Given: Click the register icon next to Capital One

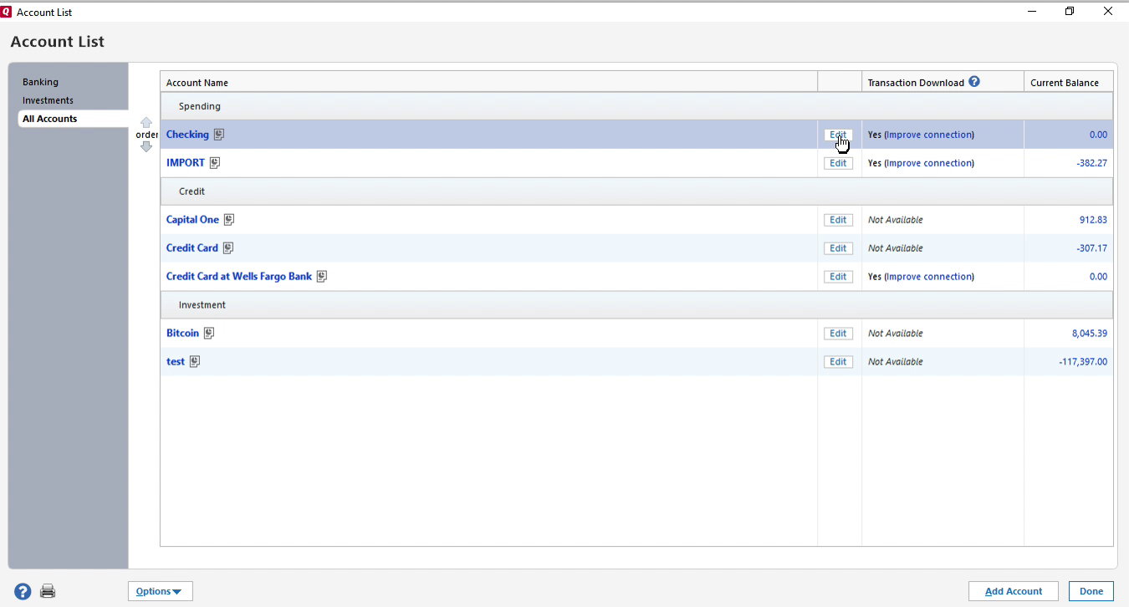Looking at the screenshot, I should pos(229,220).
